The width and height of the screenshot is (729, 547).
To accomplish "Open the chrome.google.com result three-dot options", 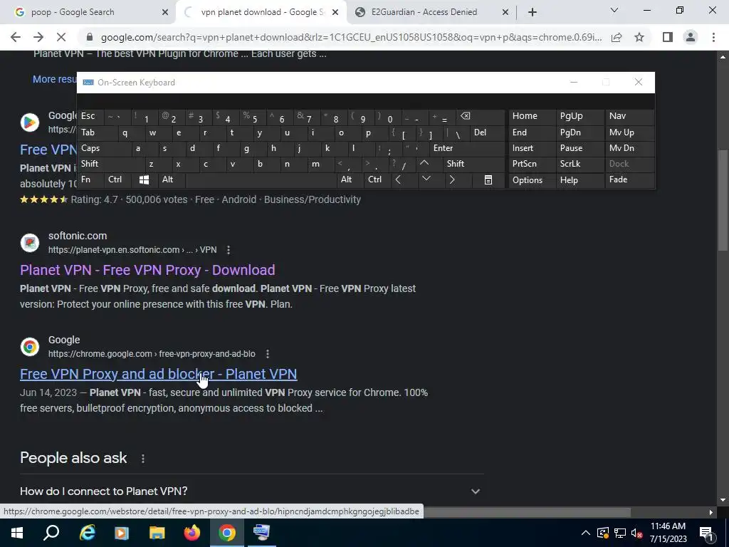I will [268, 354].
